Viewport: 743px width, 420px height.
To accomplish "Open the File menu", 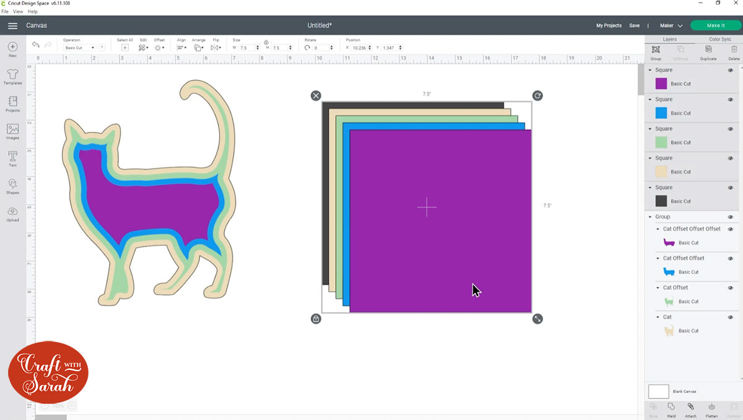I will click(5, 11).
